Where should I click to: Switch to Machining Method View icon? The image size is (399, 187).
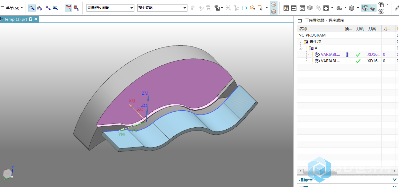55,8
